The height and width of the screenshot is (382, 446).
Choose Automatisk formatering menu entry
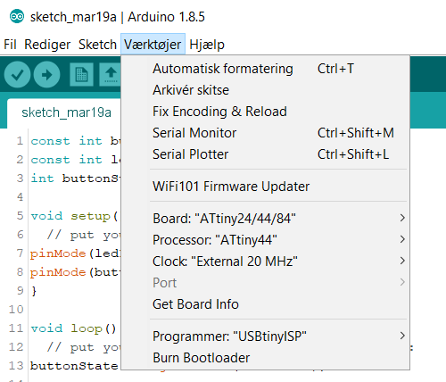pyautogui.click(x=266, y=69)
